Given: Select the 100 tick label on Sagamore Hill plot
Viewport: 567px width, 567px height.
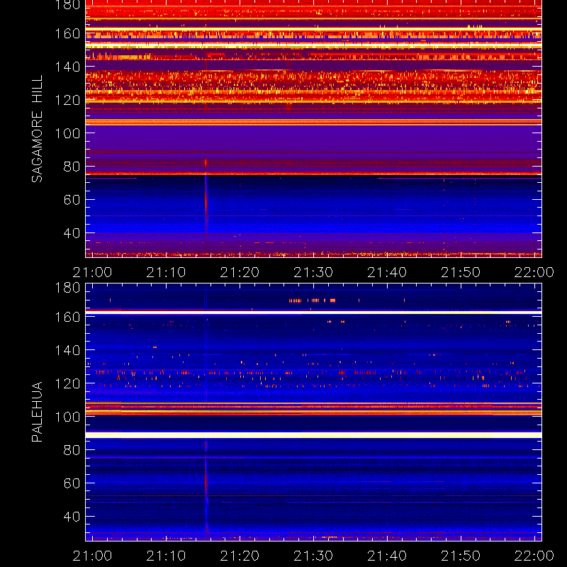Looking at the screenshot, I should click(x=67, y=133).
